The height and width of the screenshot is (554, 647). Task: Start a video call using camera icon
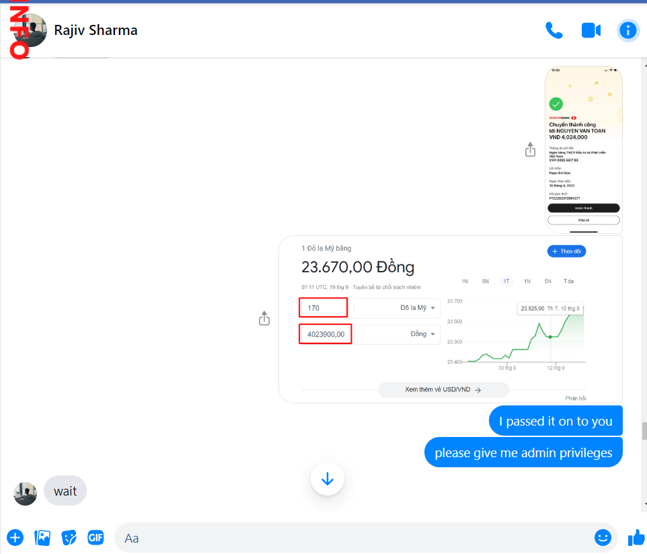tap(591, 30)
